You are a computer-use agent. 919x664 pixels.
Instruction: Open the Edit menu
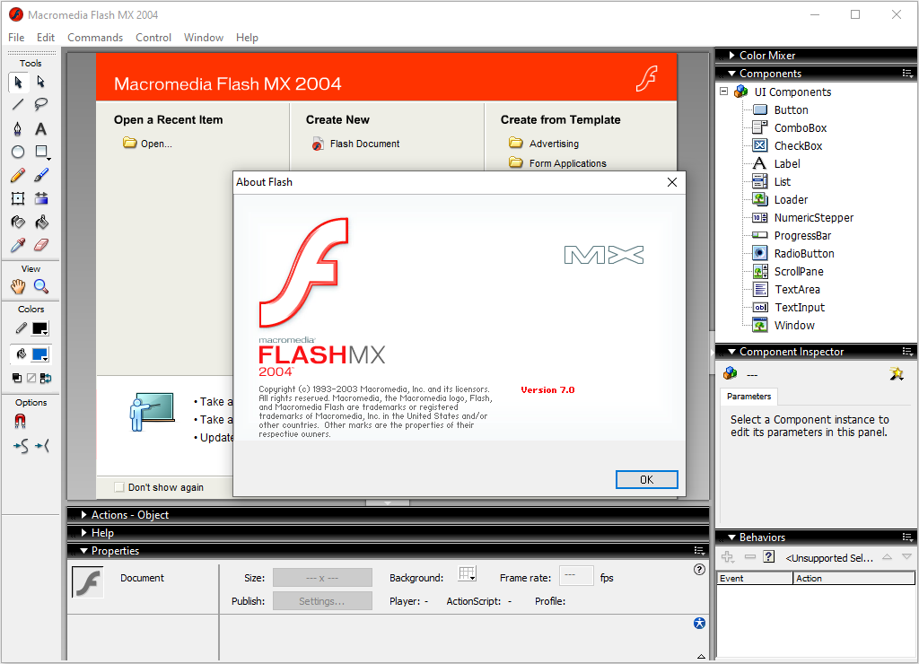click(46, 38)
